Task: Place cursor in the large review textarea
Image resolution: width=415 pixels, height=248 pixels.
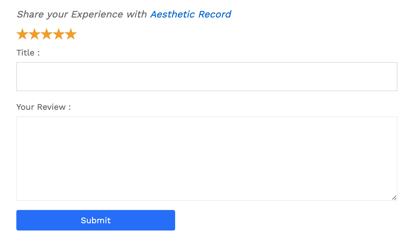Action: [207, 158]
